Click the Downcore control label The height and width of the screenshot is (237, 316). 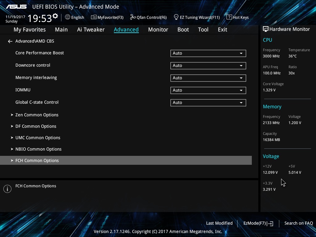pos(33,65)
